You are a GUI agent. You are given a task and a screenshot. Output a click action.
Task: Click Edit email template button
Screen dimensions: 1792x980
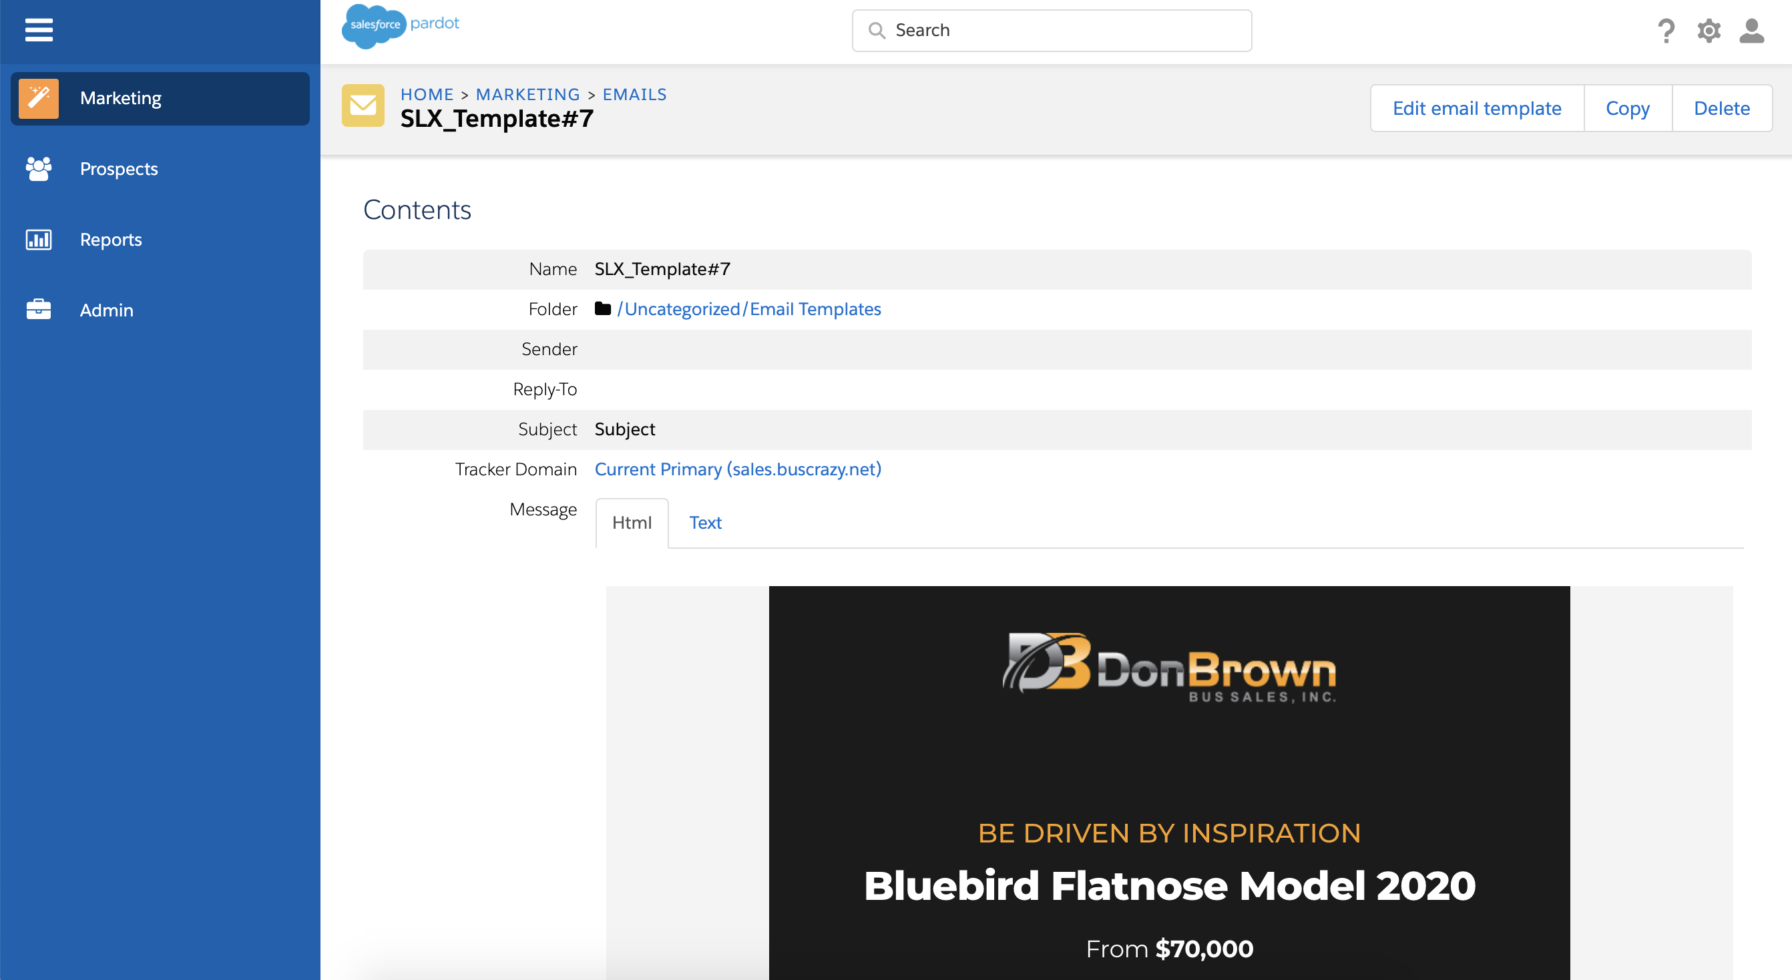[1477, 109]
